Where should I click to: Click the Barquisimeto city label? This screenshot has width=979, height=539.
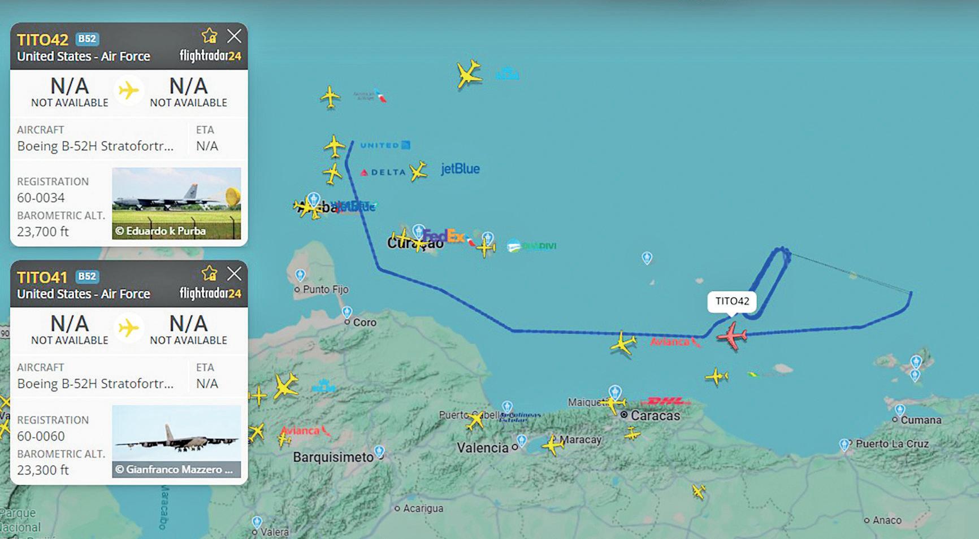tap(333, 457)
